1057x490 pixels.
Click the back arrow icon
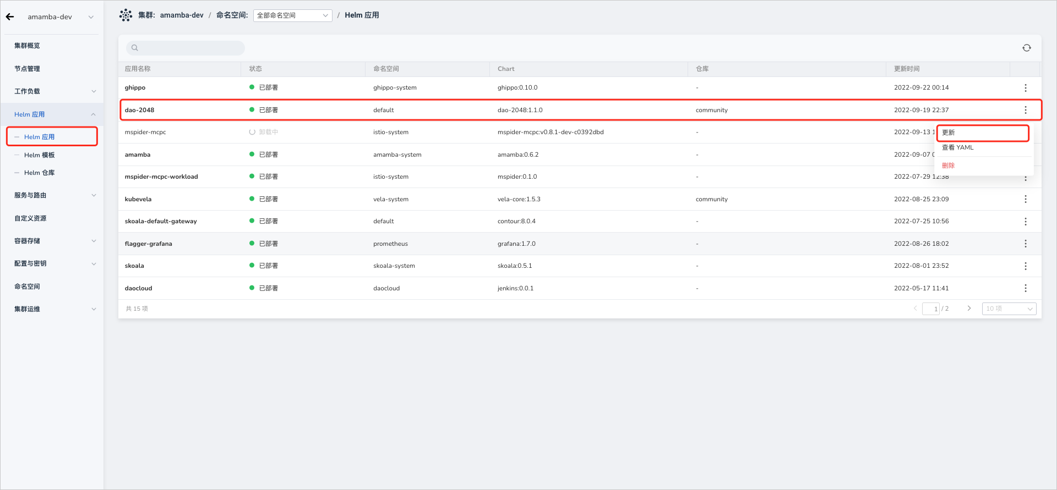(10, 17)
